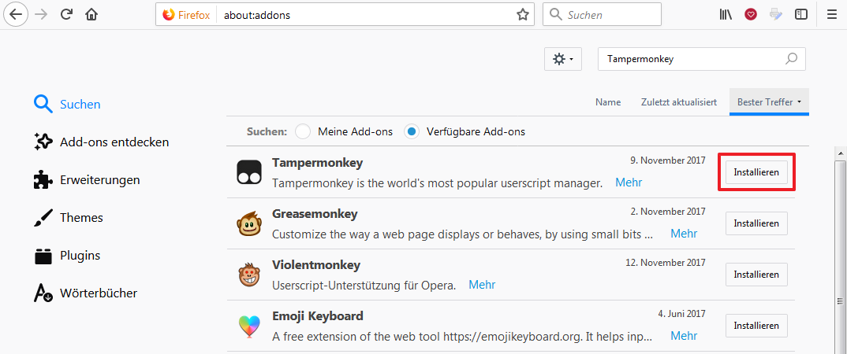Open the gear tools dropdown
847x354 pixels.
563,59
